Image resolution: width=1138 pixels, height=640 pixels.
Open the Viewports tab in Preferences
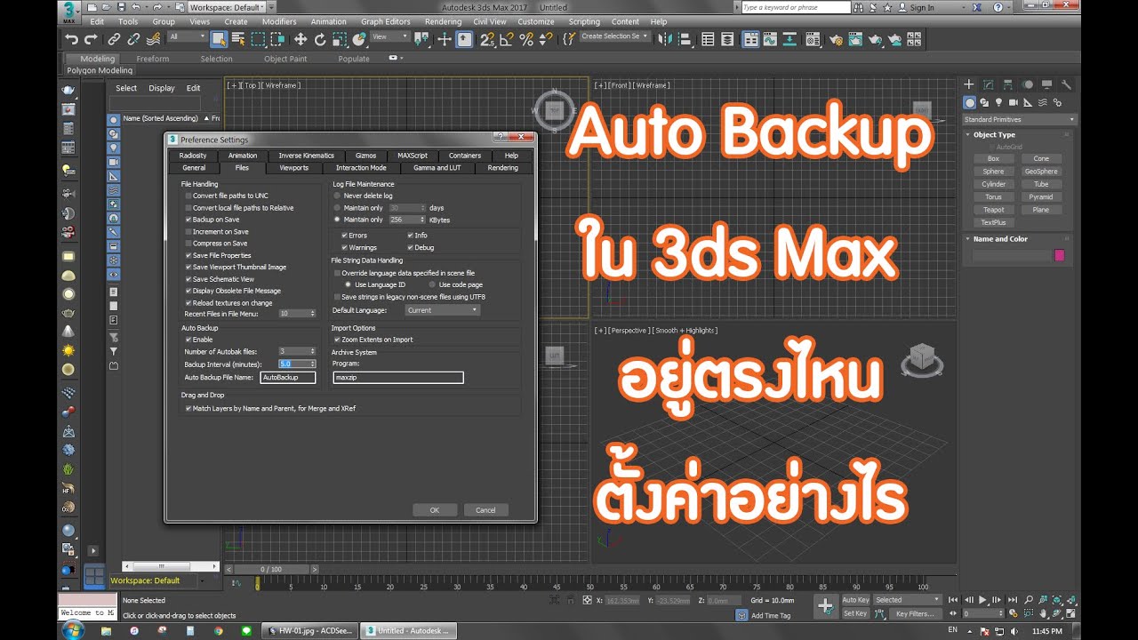click(293, 167)
